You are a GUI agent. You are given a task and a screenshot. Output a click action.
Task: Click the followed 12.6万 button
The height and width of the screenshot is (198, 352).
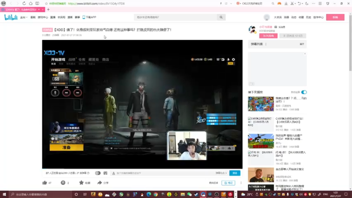[293, 36]
